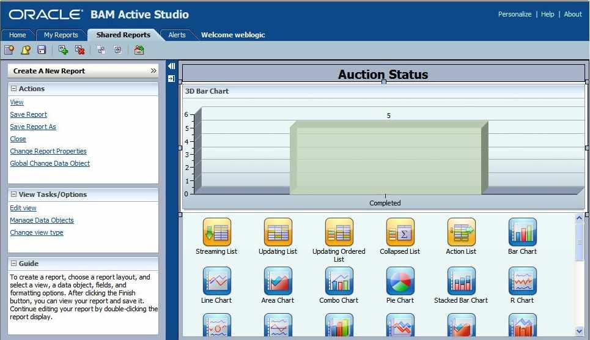Select the Updating Ordered List view
The height and width of the screenshot is (340, 590).
(x=339, y=240)
